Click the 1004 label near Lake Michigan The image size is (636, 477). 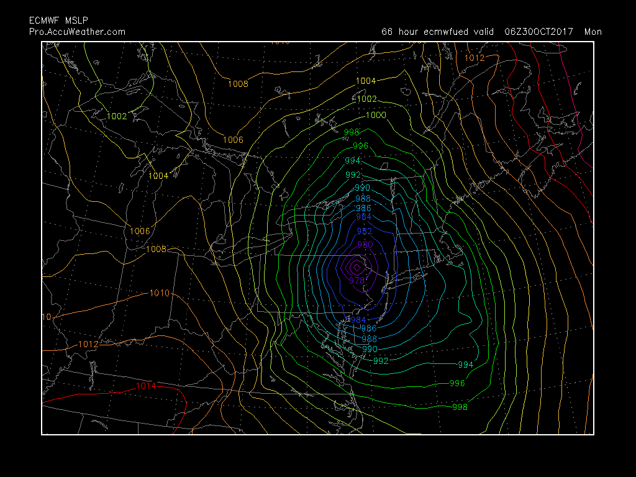pos(158,176)
